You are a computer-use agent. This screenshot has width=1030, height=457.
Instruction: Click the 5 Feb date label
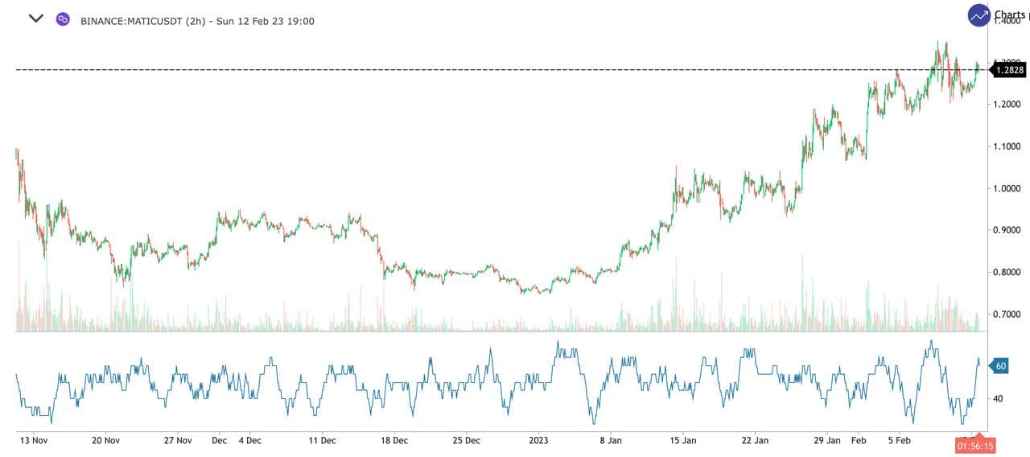(899, 440)
